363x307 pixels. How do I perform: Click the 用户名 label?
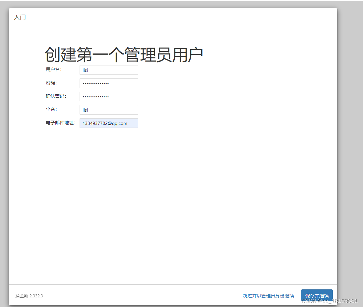click(x=53, y=69)
